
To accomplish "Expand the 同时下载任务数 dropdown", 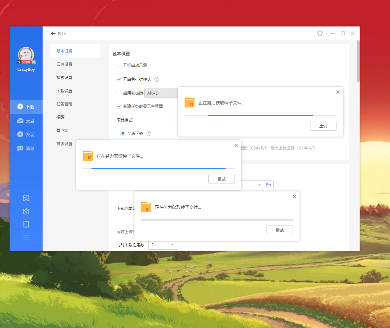I will (163, 245).
